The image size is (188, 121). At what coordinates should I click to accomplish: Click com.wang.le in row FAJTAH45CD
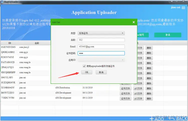click(x=25, y=62)
